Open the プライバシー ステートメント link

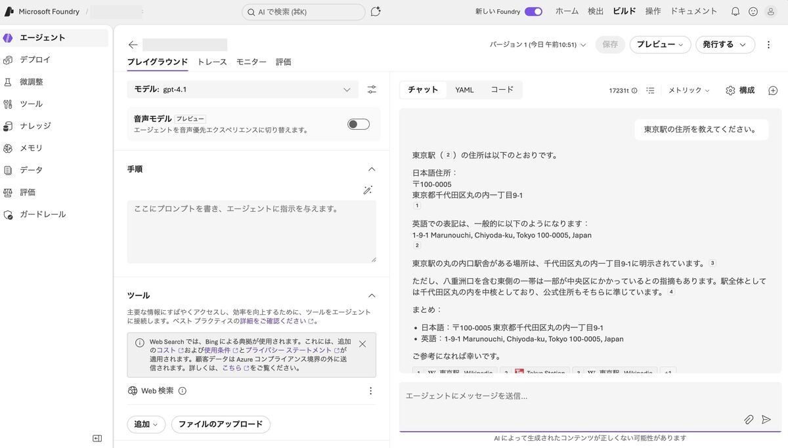click(292, 351)
